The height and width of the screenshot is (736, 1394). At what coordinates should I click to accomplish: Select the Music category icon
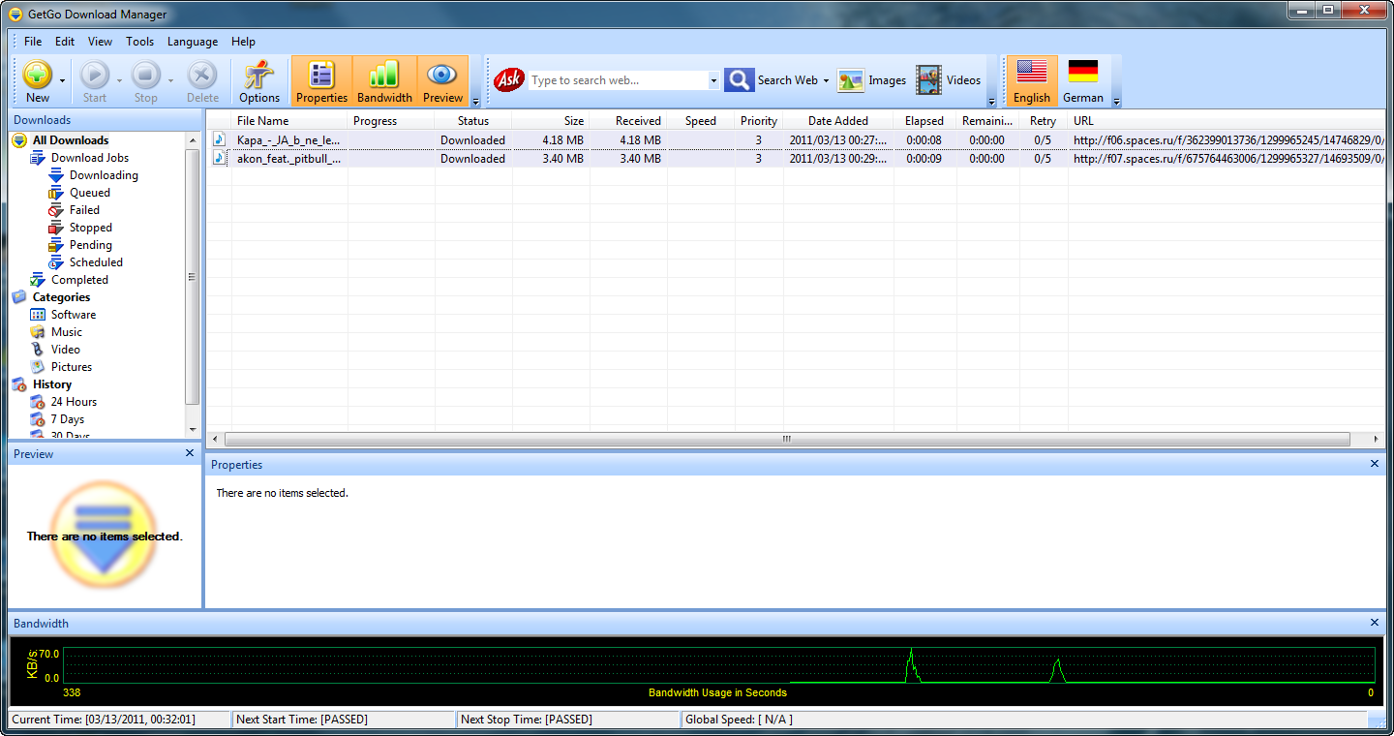pos(38,332)
